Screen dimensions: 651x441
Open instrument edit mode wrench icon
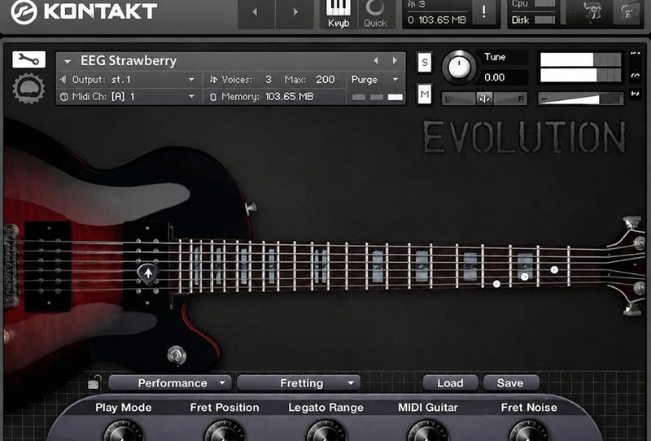pos(28,59)
